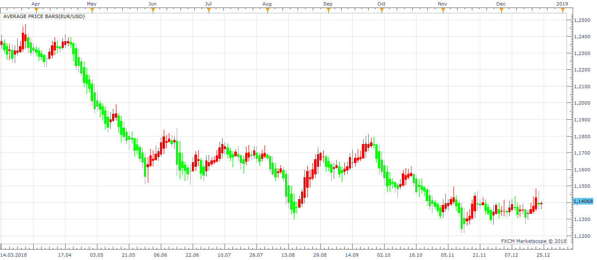597x260 pixels.
Task: Click the 21.11 date label
Action: (479, 255)
